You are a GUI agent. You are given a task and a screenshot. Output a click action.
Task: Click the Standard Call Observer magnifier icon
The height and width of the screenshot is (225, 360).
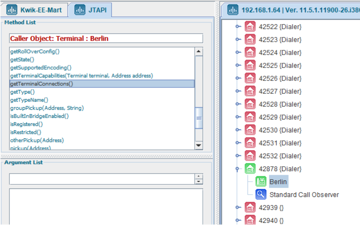[x=261, y=195]
